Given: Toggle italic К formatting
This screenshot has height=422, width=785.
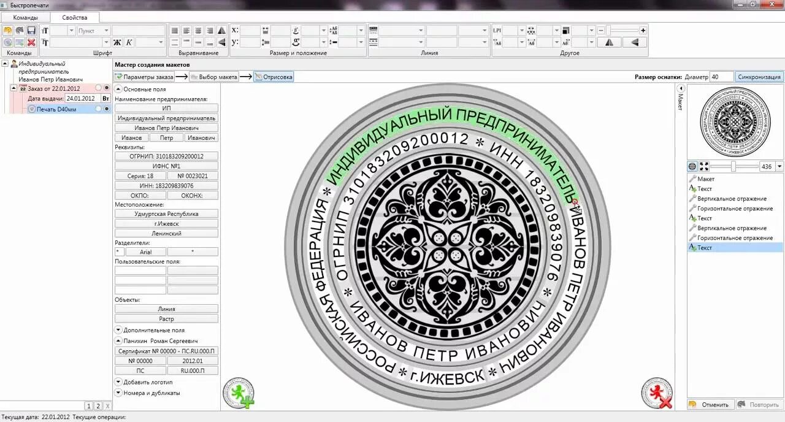Looking at the screenshot, I should tap(129, 42).
